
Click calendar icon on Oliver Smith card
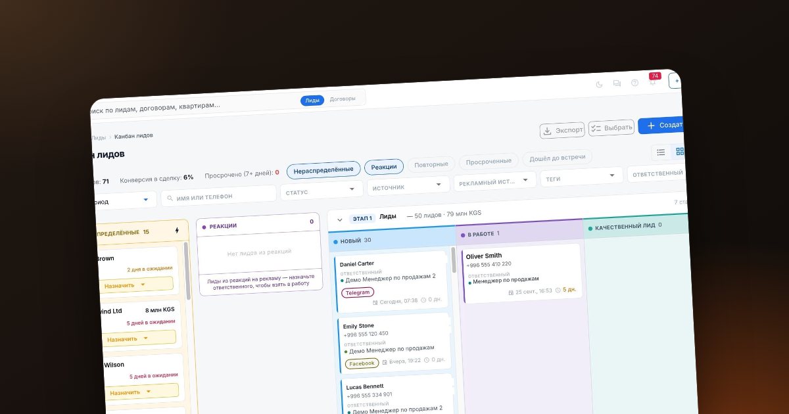[x=511, y=292]
